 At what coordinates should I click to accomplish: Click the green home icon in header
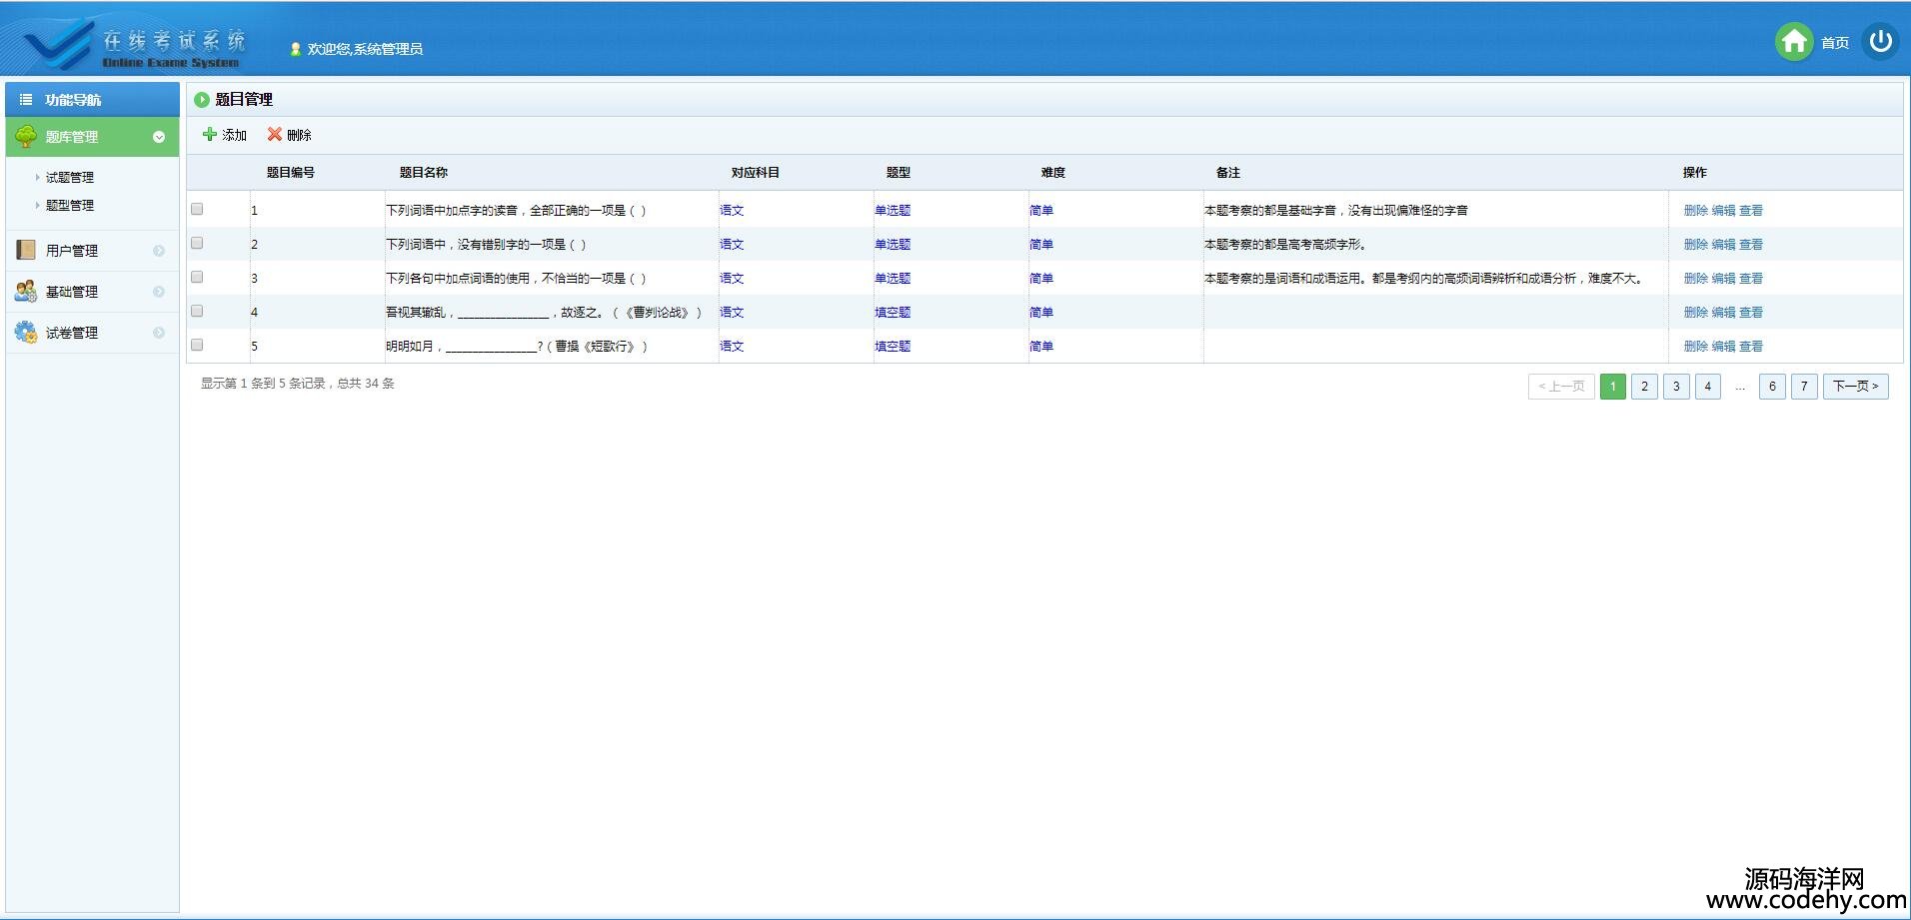coord(1793,42)
